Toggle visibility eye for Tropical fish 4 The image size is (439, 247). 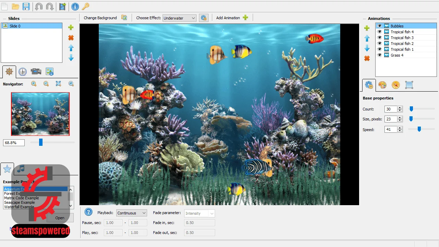point(380,32)
